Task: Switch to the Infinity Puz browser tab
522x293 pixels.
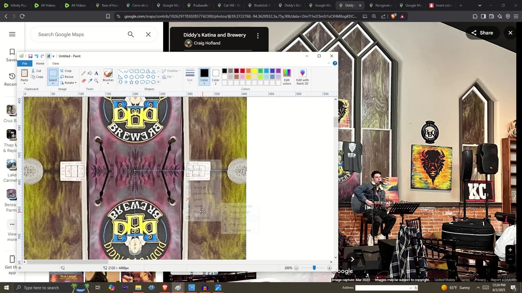Action: click(x=15, y=5)
